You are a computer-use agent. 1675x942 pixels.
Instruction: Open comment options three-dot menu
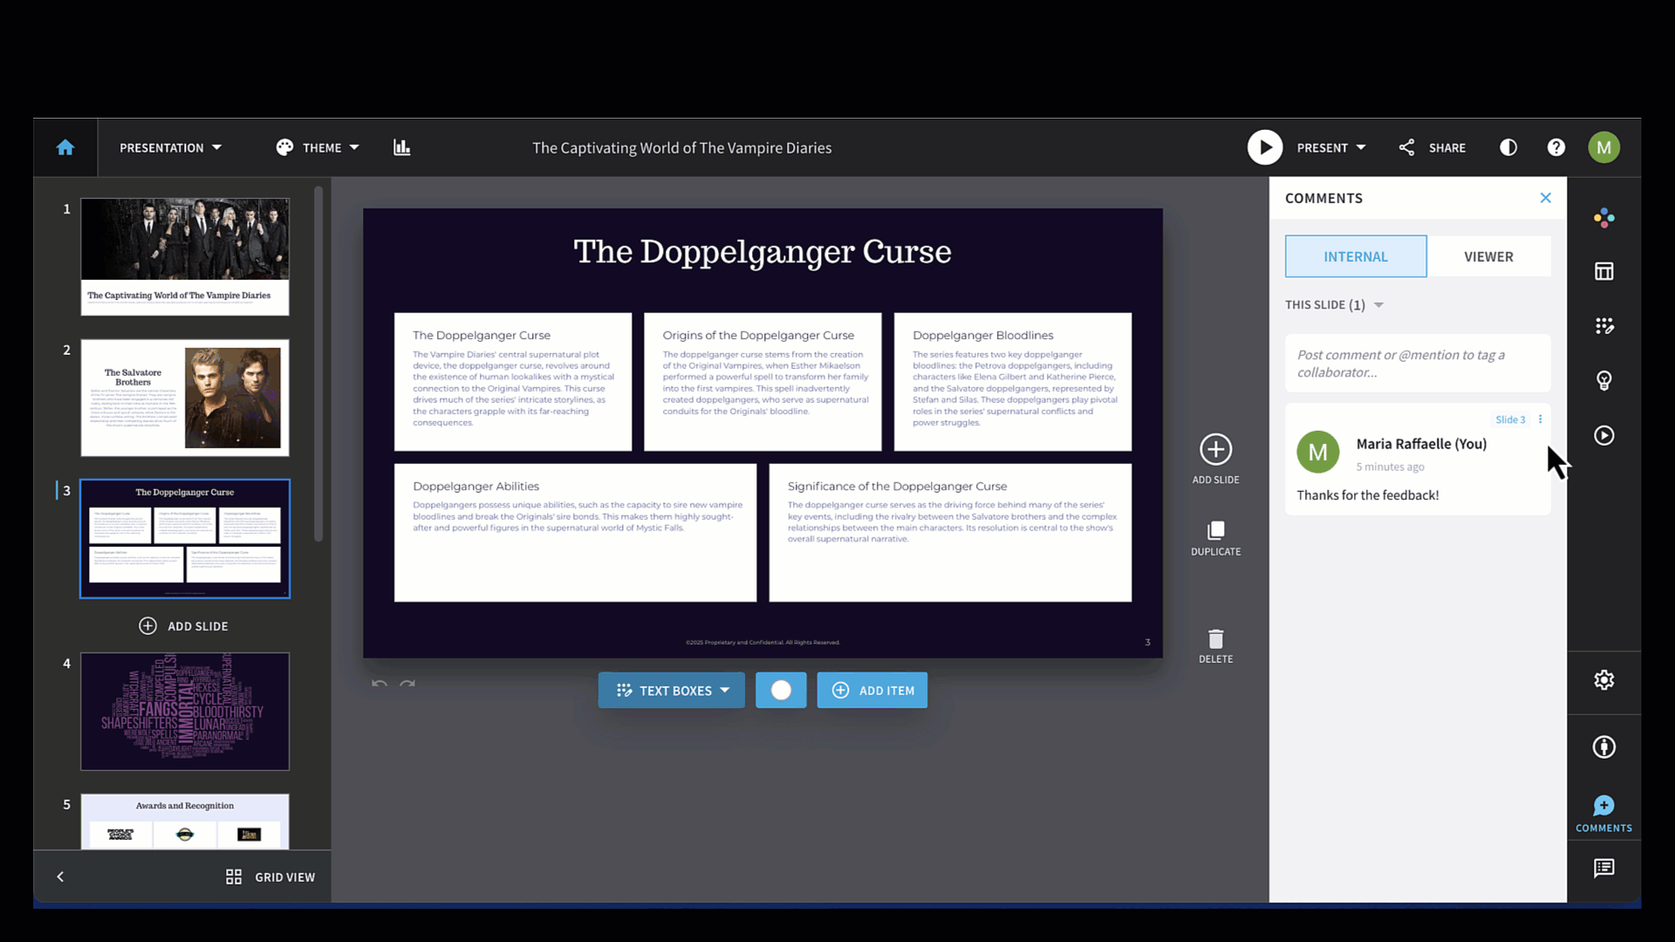[1541, 420]
